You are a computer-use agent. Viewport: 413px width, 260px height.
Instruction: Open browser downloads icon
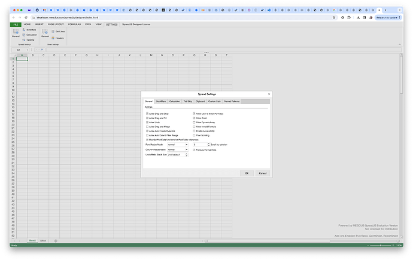pos(358,17)
